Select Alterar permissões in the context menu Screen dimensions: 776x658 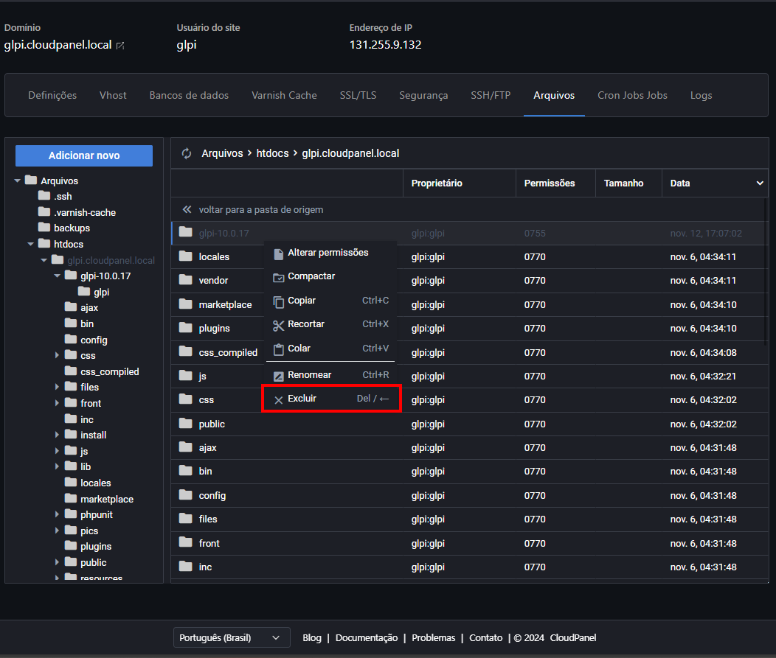coord(328,253)
